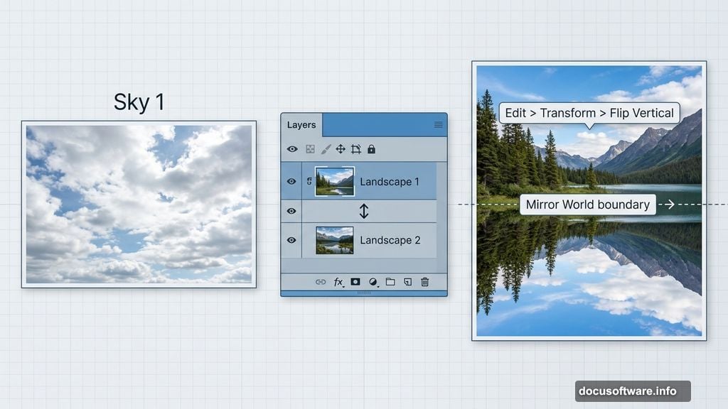Switch to the Layers tab

301,124
